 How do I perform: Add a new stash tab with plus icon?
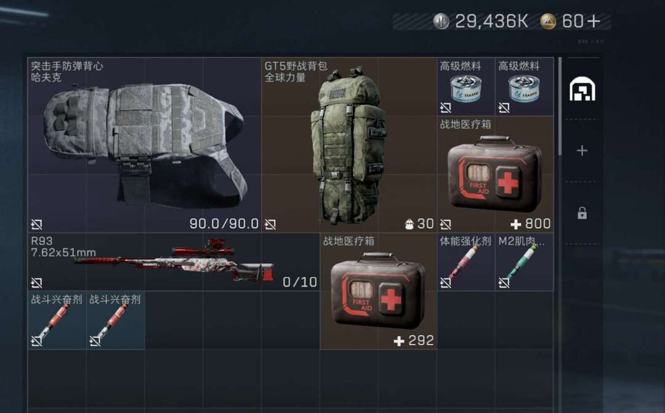point(582,150)
